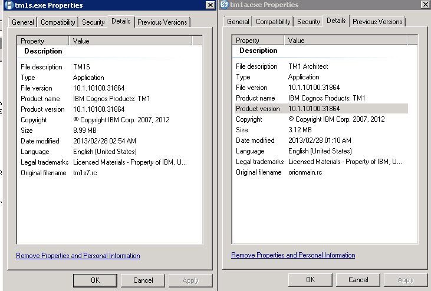The width and height of the screenshot is (431, 291).
Task: Click OK in tm1a.exe Properties
Action: (310, 280)
